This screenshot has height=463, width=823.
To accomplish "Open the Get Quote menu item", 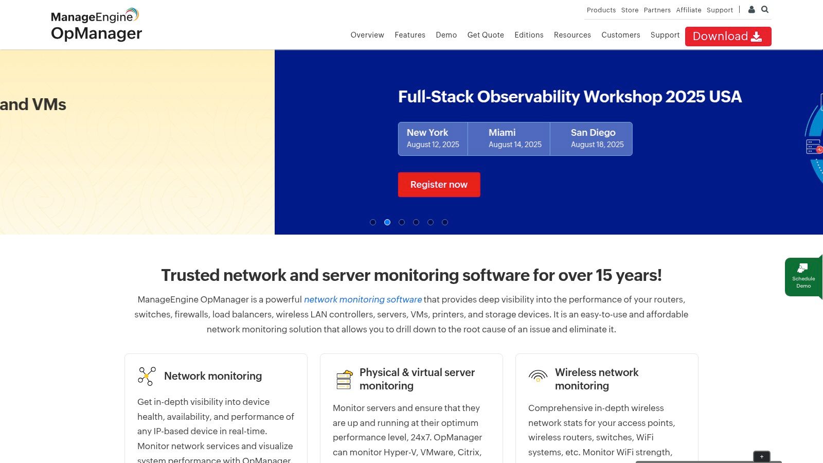I will point(486,35).
